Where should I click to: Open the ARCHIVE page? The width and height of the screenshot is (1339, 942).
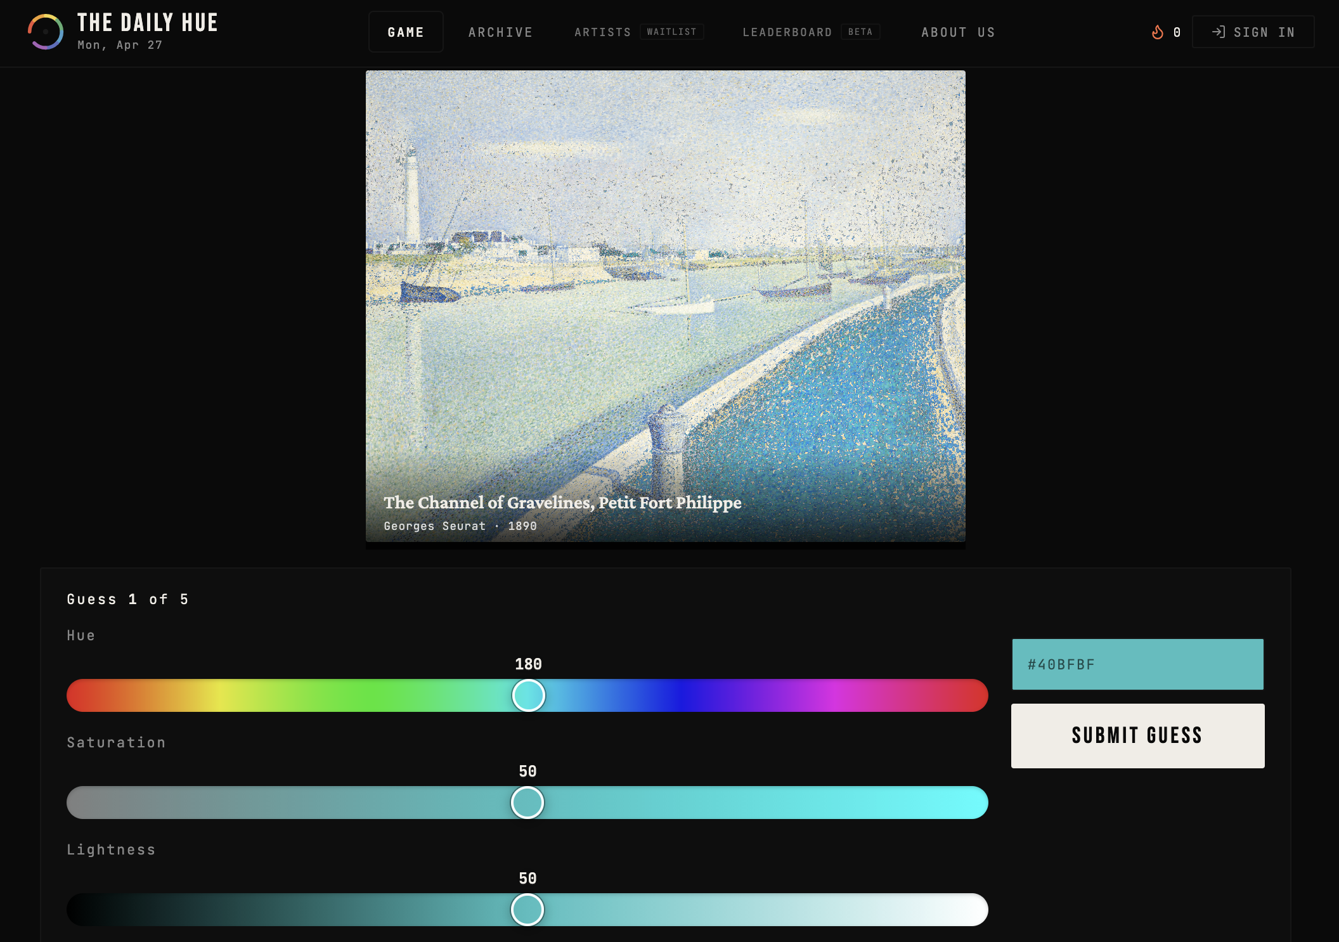click(x=500, y=32)
